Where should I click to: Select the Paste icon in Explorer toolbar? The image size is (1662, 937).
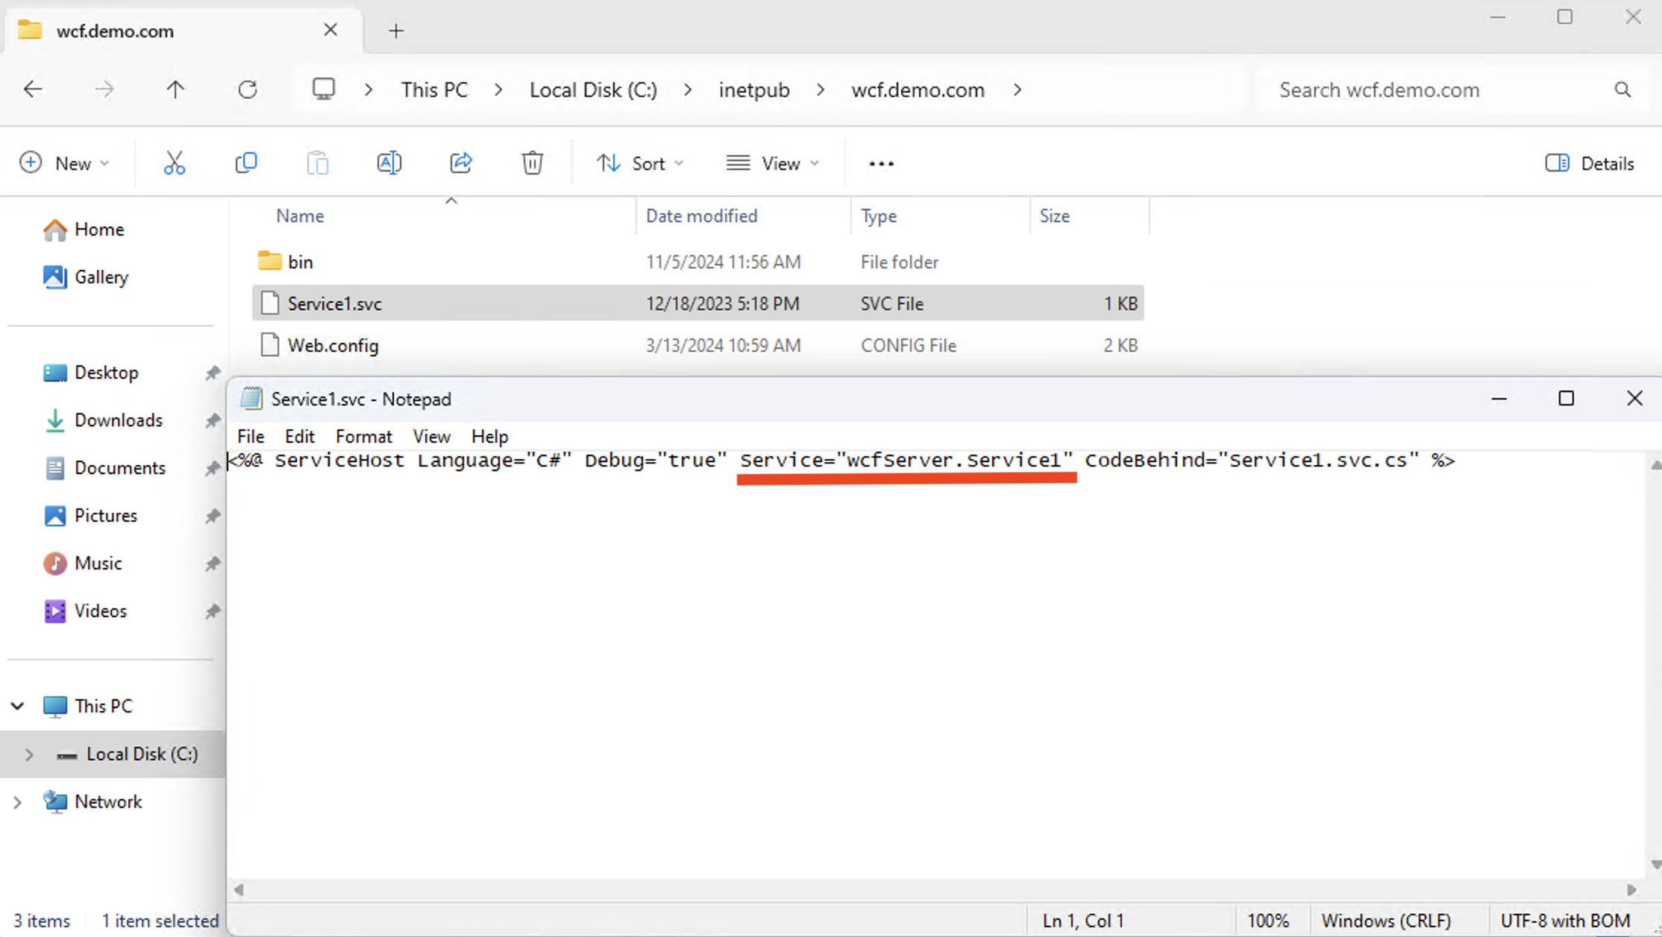[317, 163]
